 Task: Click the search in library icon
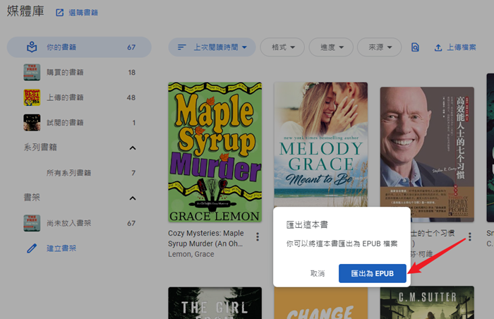point(415,47)
